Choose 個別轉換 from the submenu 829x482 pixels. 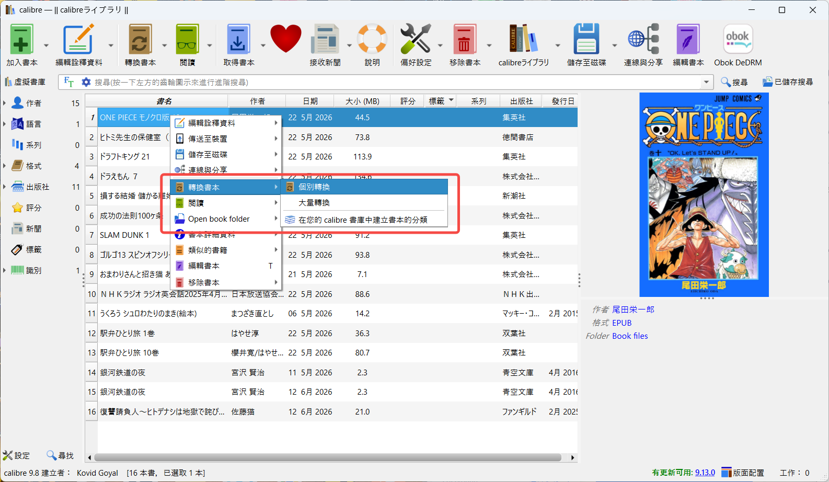(364, 187)
